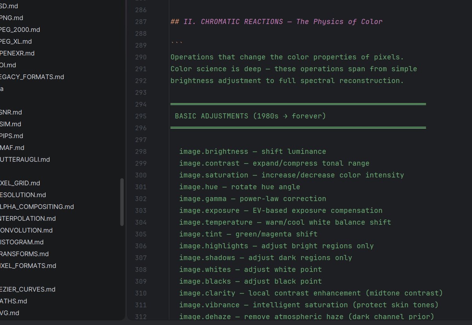
Task: Open the file ending in PEG_2000.md
Action: [x=20, y=30]
